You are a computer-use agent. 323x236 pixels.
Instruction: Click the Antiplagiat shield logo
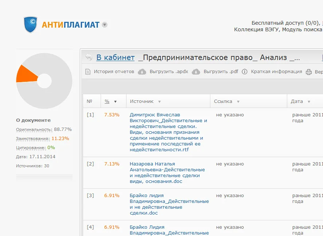(31, 24)
